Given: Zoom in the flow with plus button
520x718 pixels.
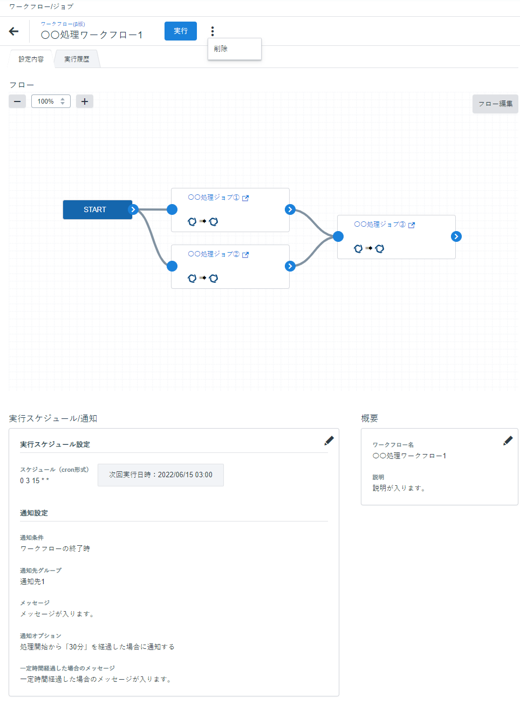Looking at the screenshot, I should (x=85, y=101).
